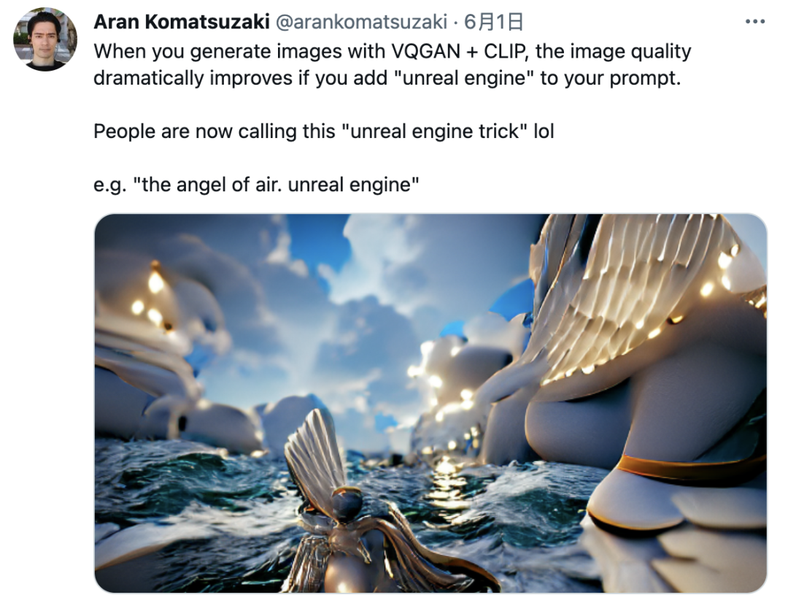Click the line "People are now calling this"
788x603 pixels.
(x=324, y=131)
